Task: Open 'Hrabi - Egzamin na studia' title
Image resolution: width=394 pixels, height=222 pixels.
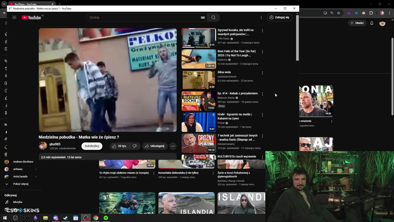Action: 235,116
